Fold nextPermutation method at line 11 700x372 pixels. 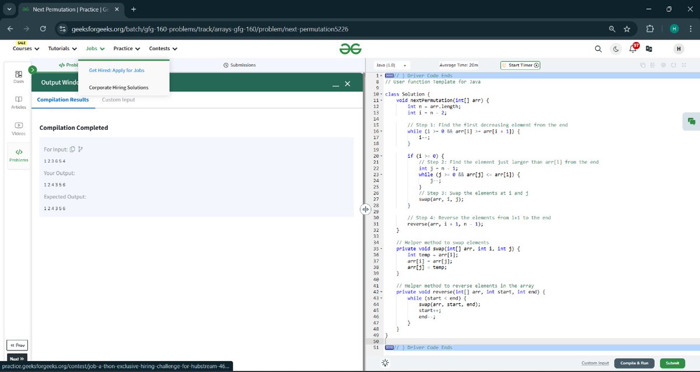pos(381,100)
